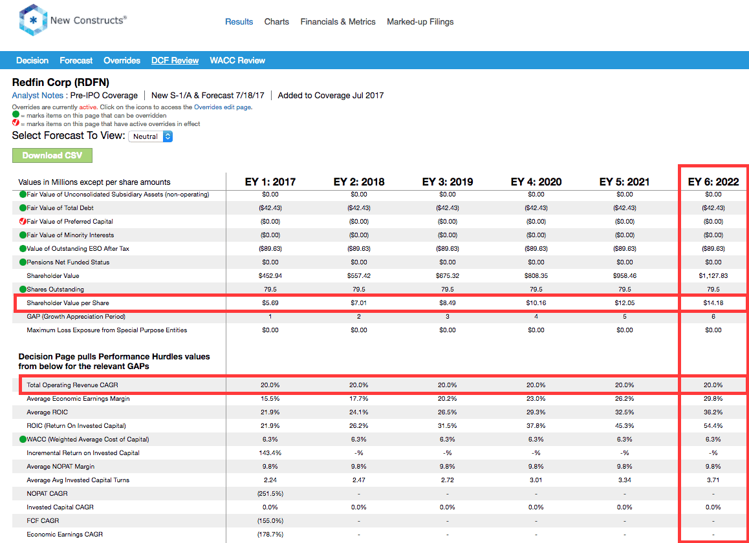Switch to the Forecast tab
Image resolution: width=749 pixels, height=543 pixels.
(76, 60)
